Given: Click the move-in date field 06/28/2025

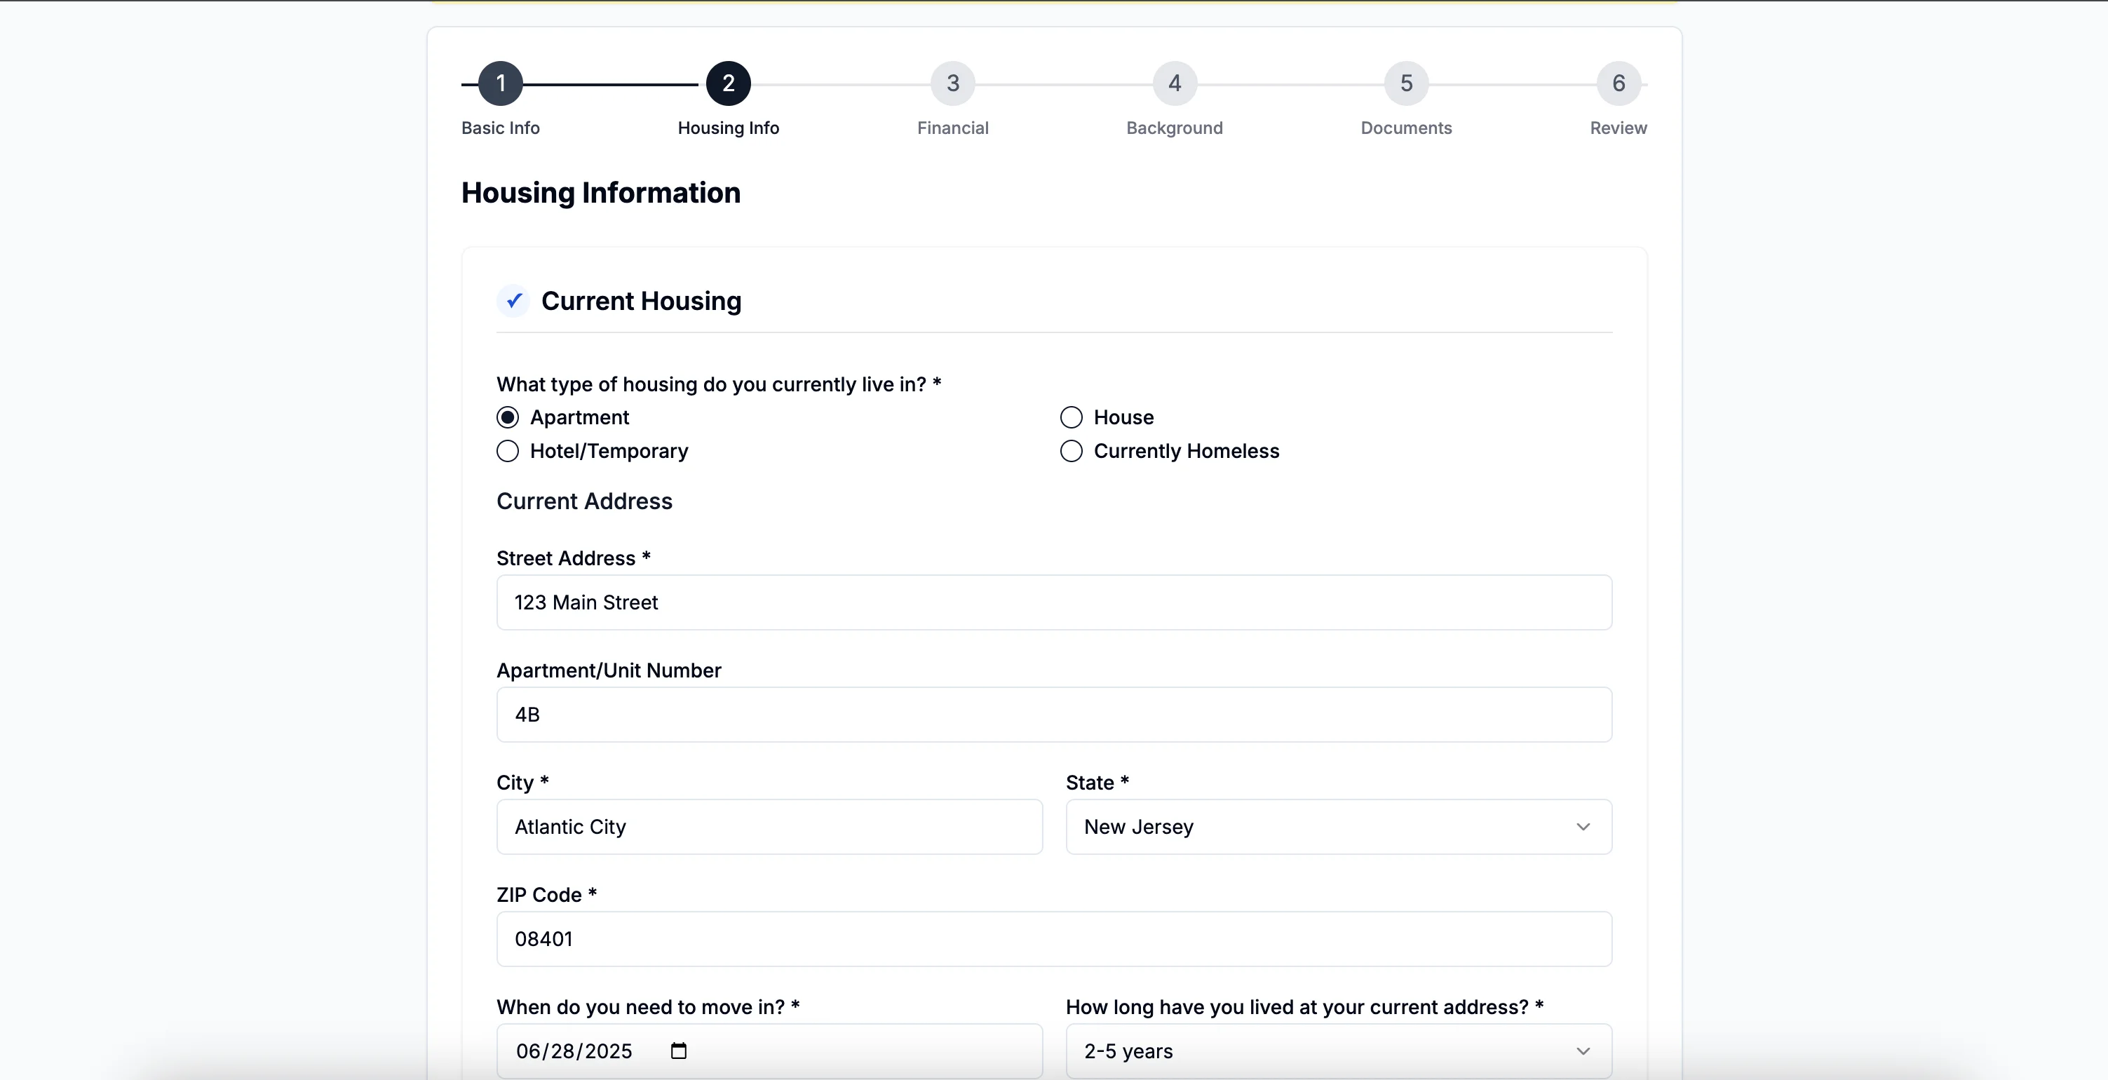Looking at the screenshot, I should point(769,1051).
